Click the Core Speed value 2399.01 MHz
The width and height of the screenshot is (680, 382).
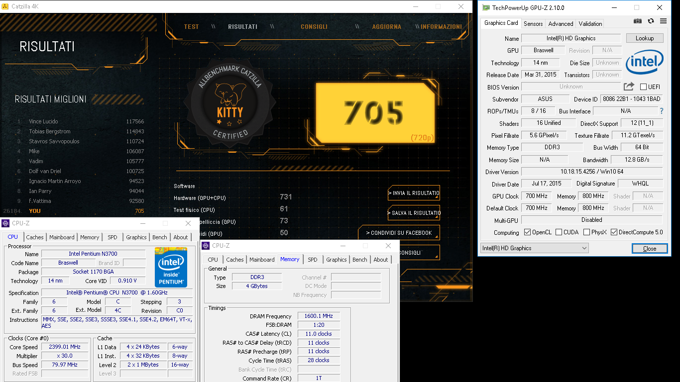pyautogui.click(x=65, y=347)
